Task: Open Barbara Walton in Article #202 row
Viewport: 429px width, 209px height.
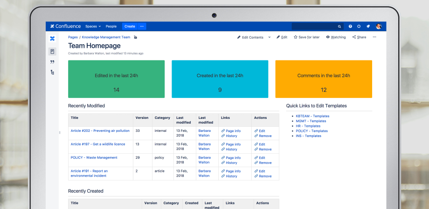Action: point(204,133)
